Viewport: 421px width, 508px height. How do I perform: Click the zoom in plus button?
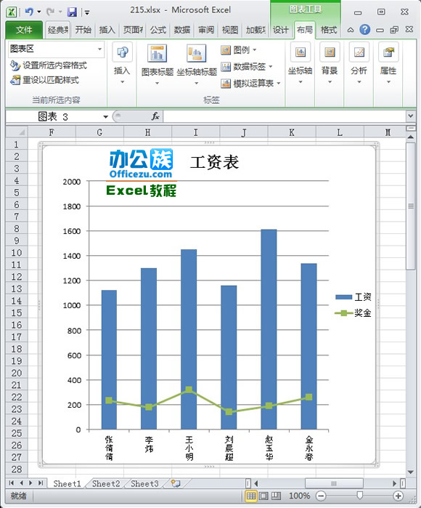click(398, 496)
